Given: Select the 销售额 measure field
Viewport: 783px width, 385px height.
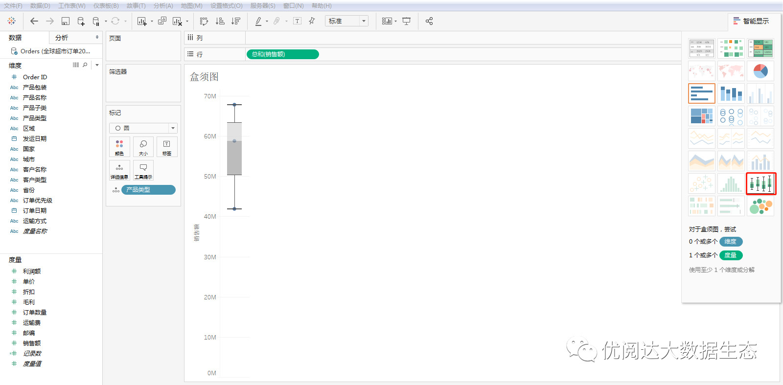Looking at the screenshot, I should pos(32,343).
